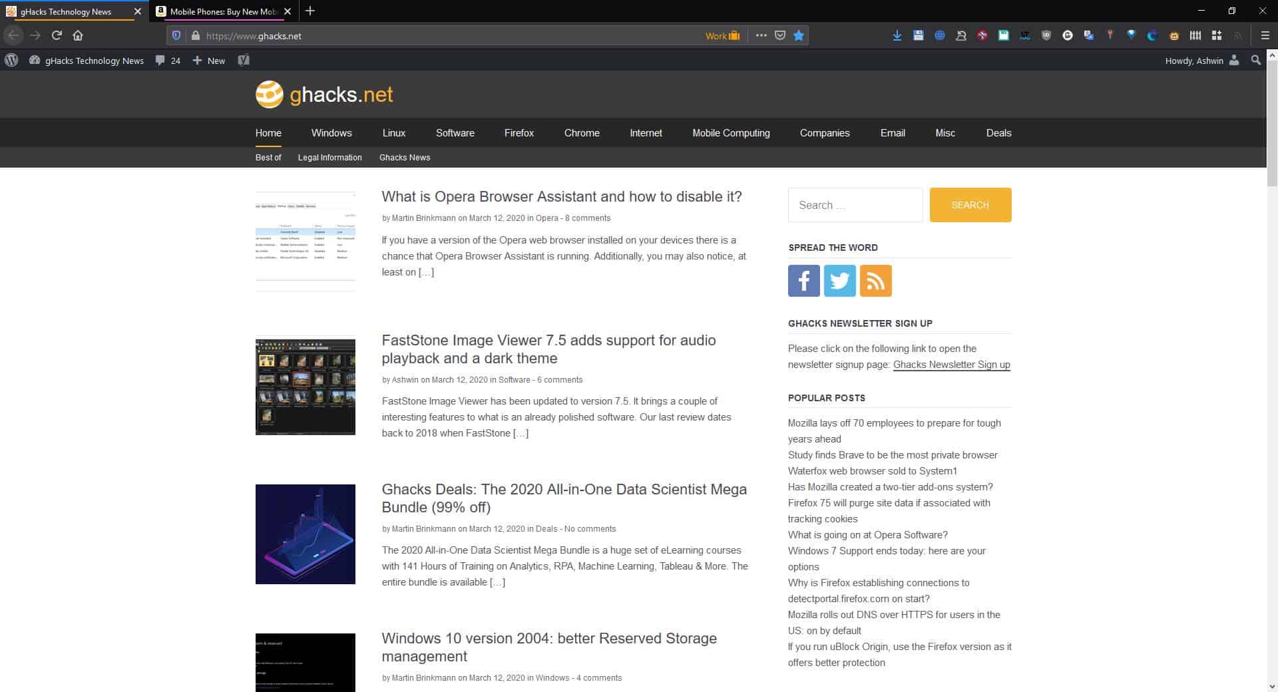The height and width of the screenshot is (692, 1278).
Task: Open the Windows category menu
Action: pyautogui.click(x=331, y=133)
